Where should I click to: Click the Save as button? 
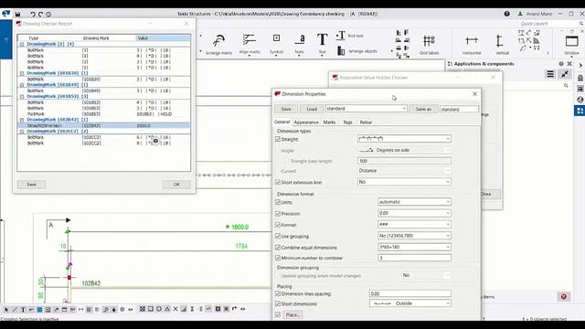pos(423,109)
